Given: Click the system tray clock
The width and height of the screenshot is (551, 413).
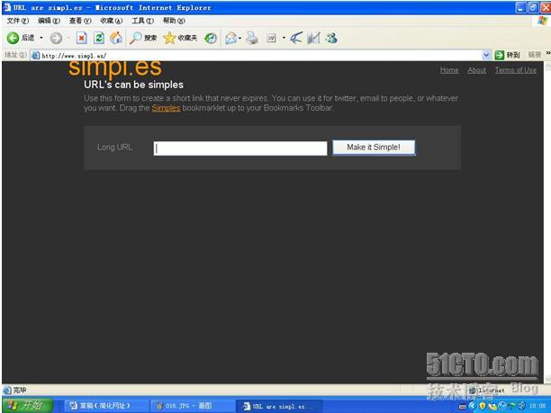Looking at the screenshot, I should coord(538,407).
